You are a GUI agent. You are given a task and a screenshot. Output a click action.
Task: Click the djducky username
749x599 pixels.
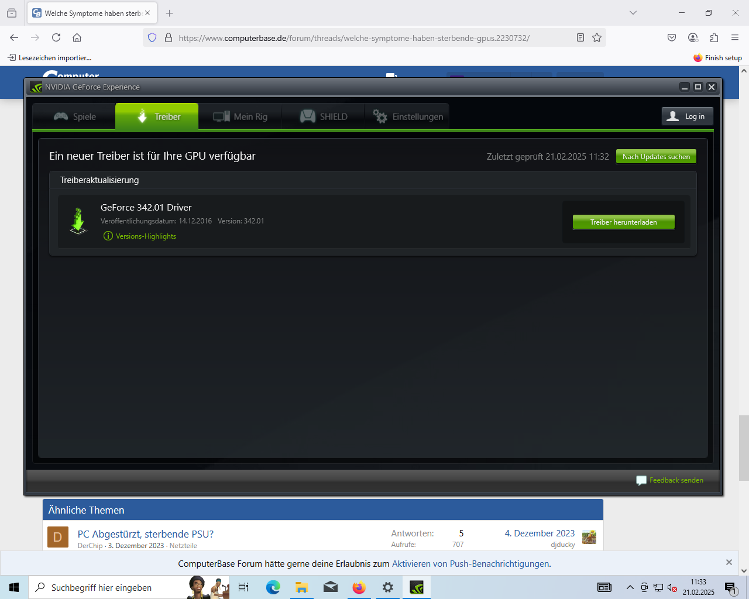click(563, 545)
